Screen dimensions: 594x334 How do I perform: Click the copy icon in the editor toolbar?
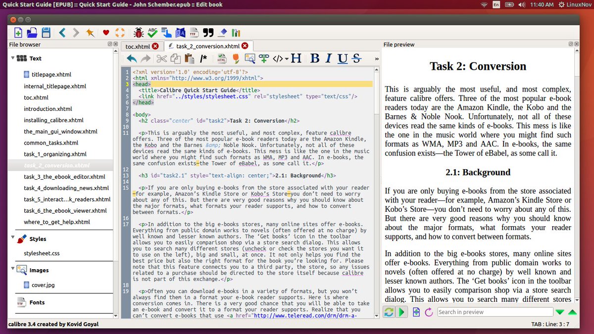[175, 58]
